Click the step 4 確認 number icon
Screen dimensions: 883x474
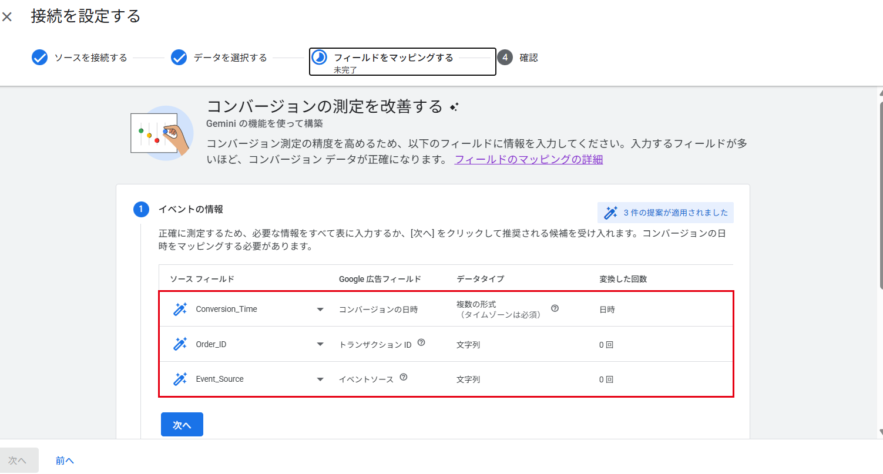click(x=505, y=58)
